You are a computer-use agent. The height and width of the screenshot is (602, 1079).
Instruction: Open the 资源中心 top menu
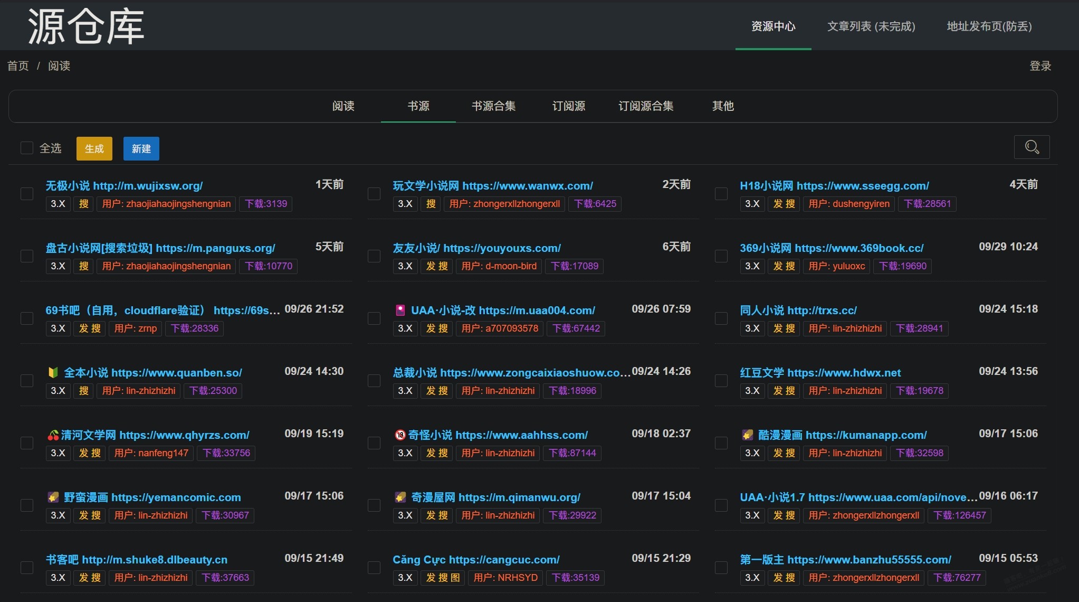[773, 26]
